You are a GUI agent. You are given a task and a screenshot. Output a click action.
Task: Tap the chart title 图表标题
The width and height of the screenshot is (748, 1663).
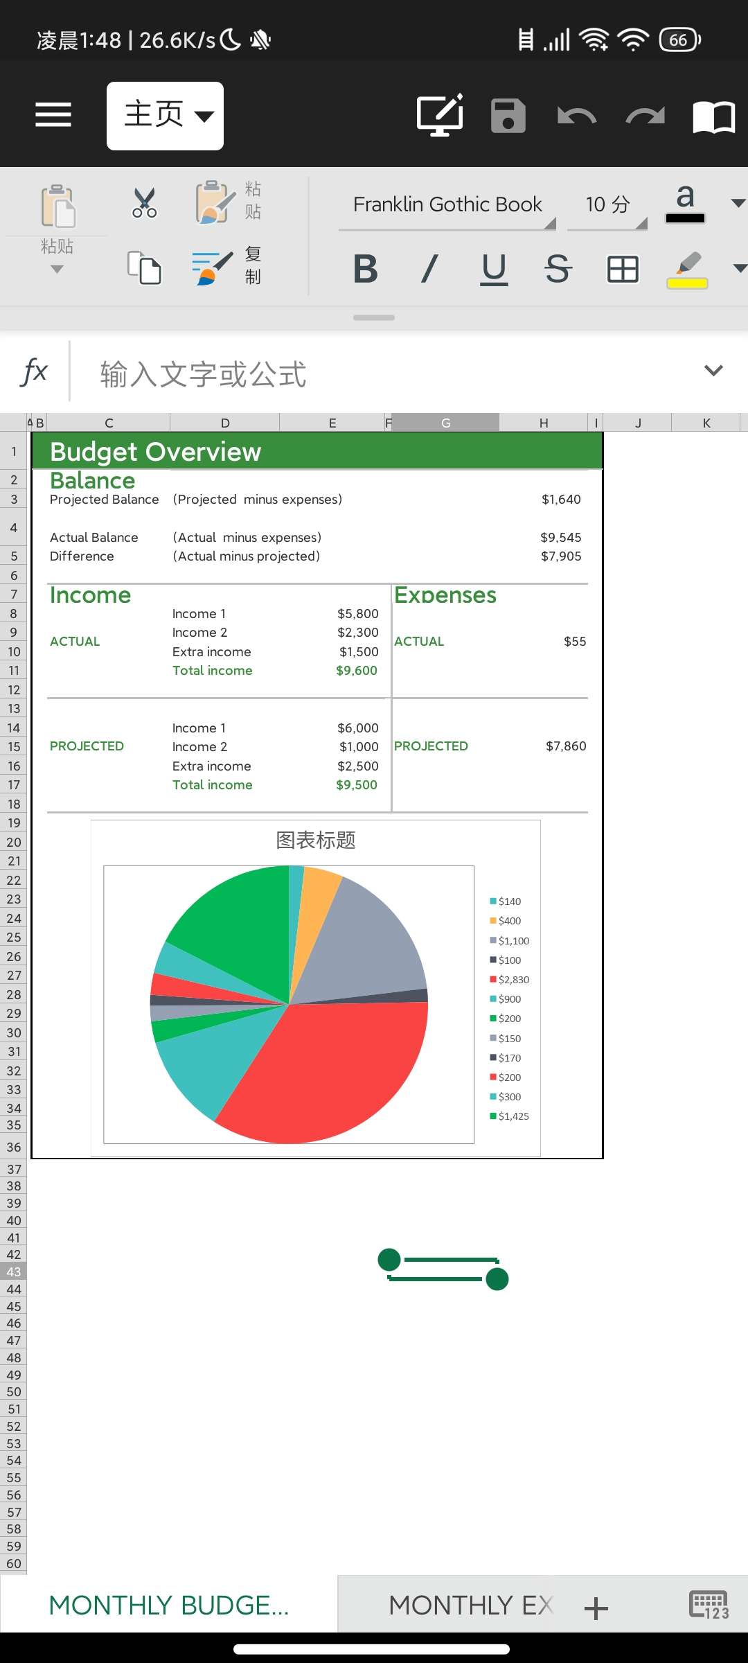(x=316, y=841)
